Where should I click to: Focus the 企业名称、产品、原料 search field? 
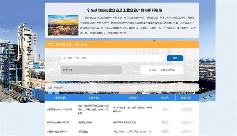112,58
